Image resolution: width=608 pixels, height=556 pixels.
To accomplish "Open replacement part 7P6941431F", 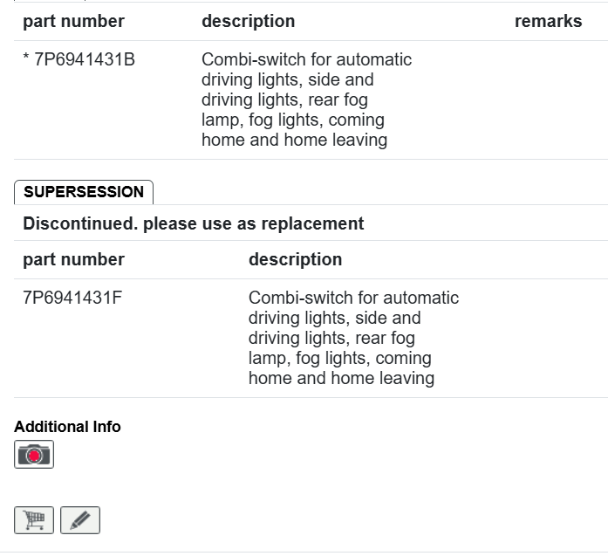I will [72, 298].
